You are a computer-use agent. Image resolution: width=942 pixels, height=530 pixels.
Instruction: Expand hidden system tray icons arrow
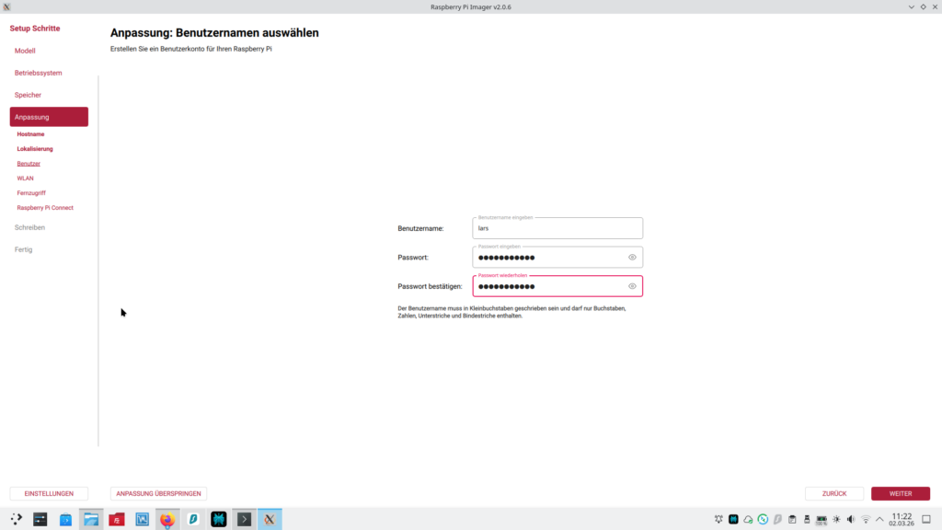pos(879,519)
